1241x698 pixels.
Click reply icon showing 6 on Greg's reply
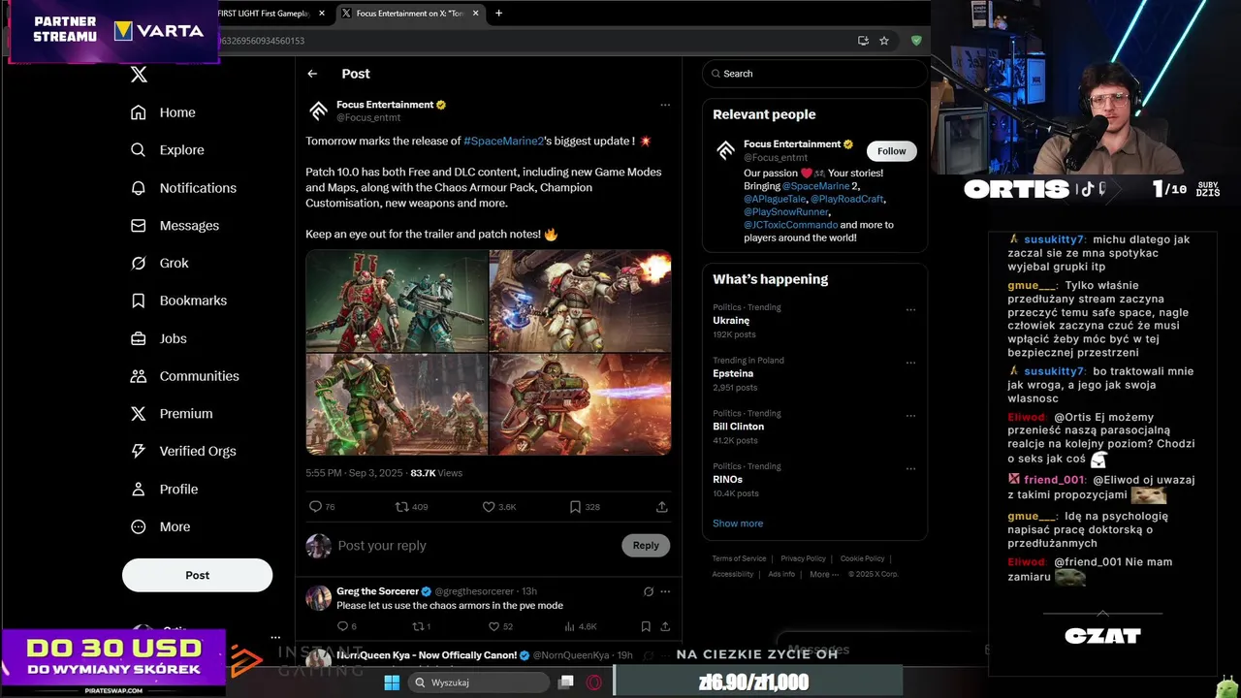341,627
